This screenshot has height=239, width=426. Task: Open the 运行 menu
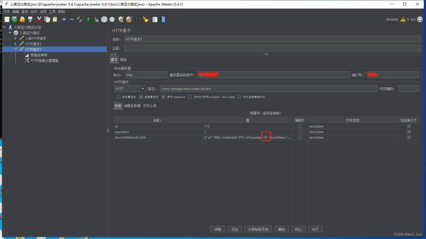[x=34, y=12]
